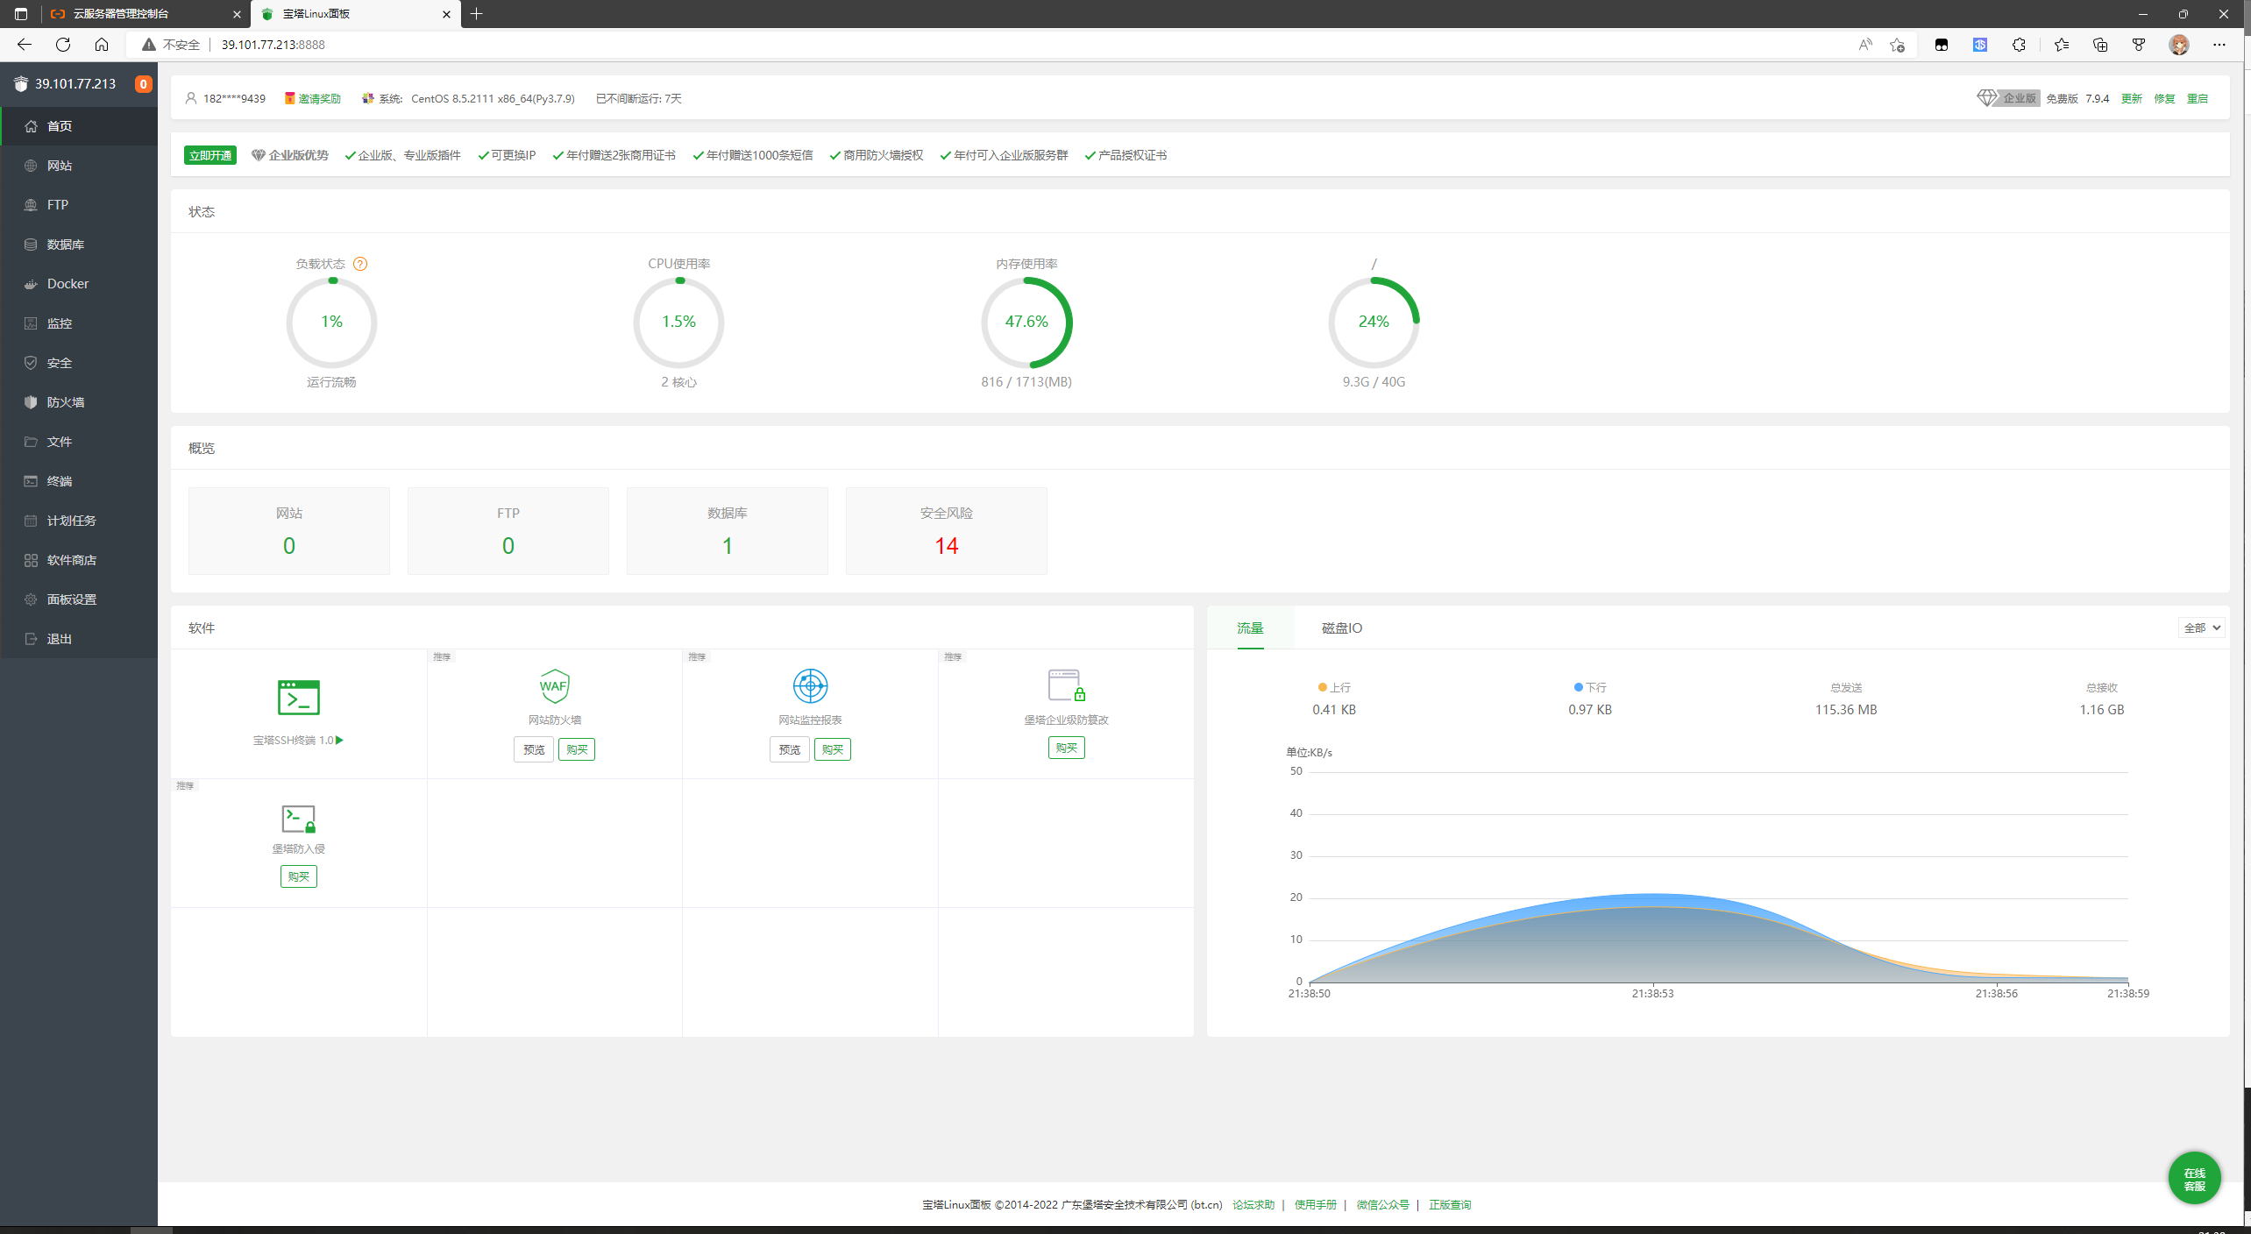Open browser extensions puzzle icon
This screenshot has height=1234, width=2251.
[x=2019, y=45]
